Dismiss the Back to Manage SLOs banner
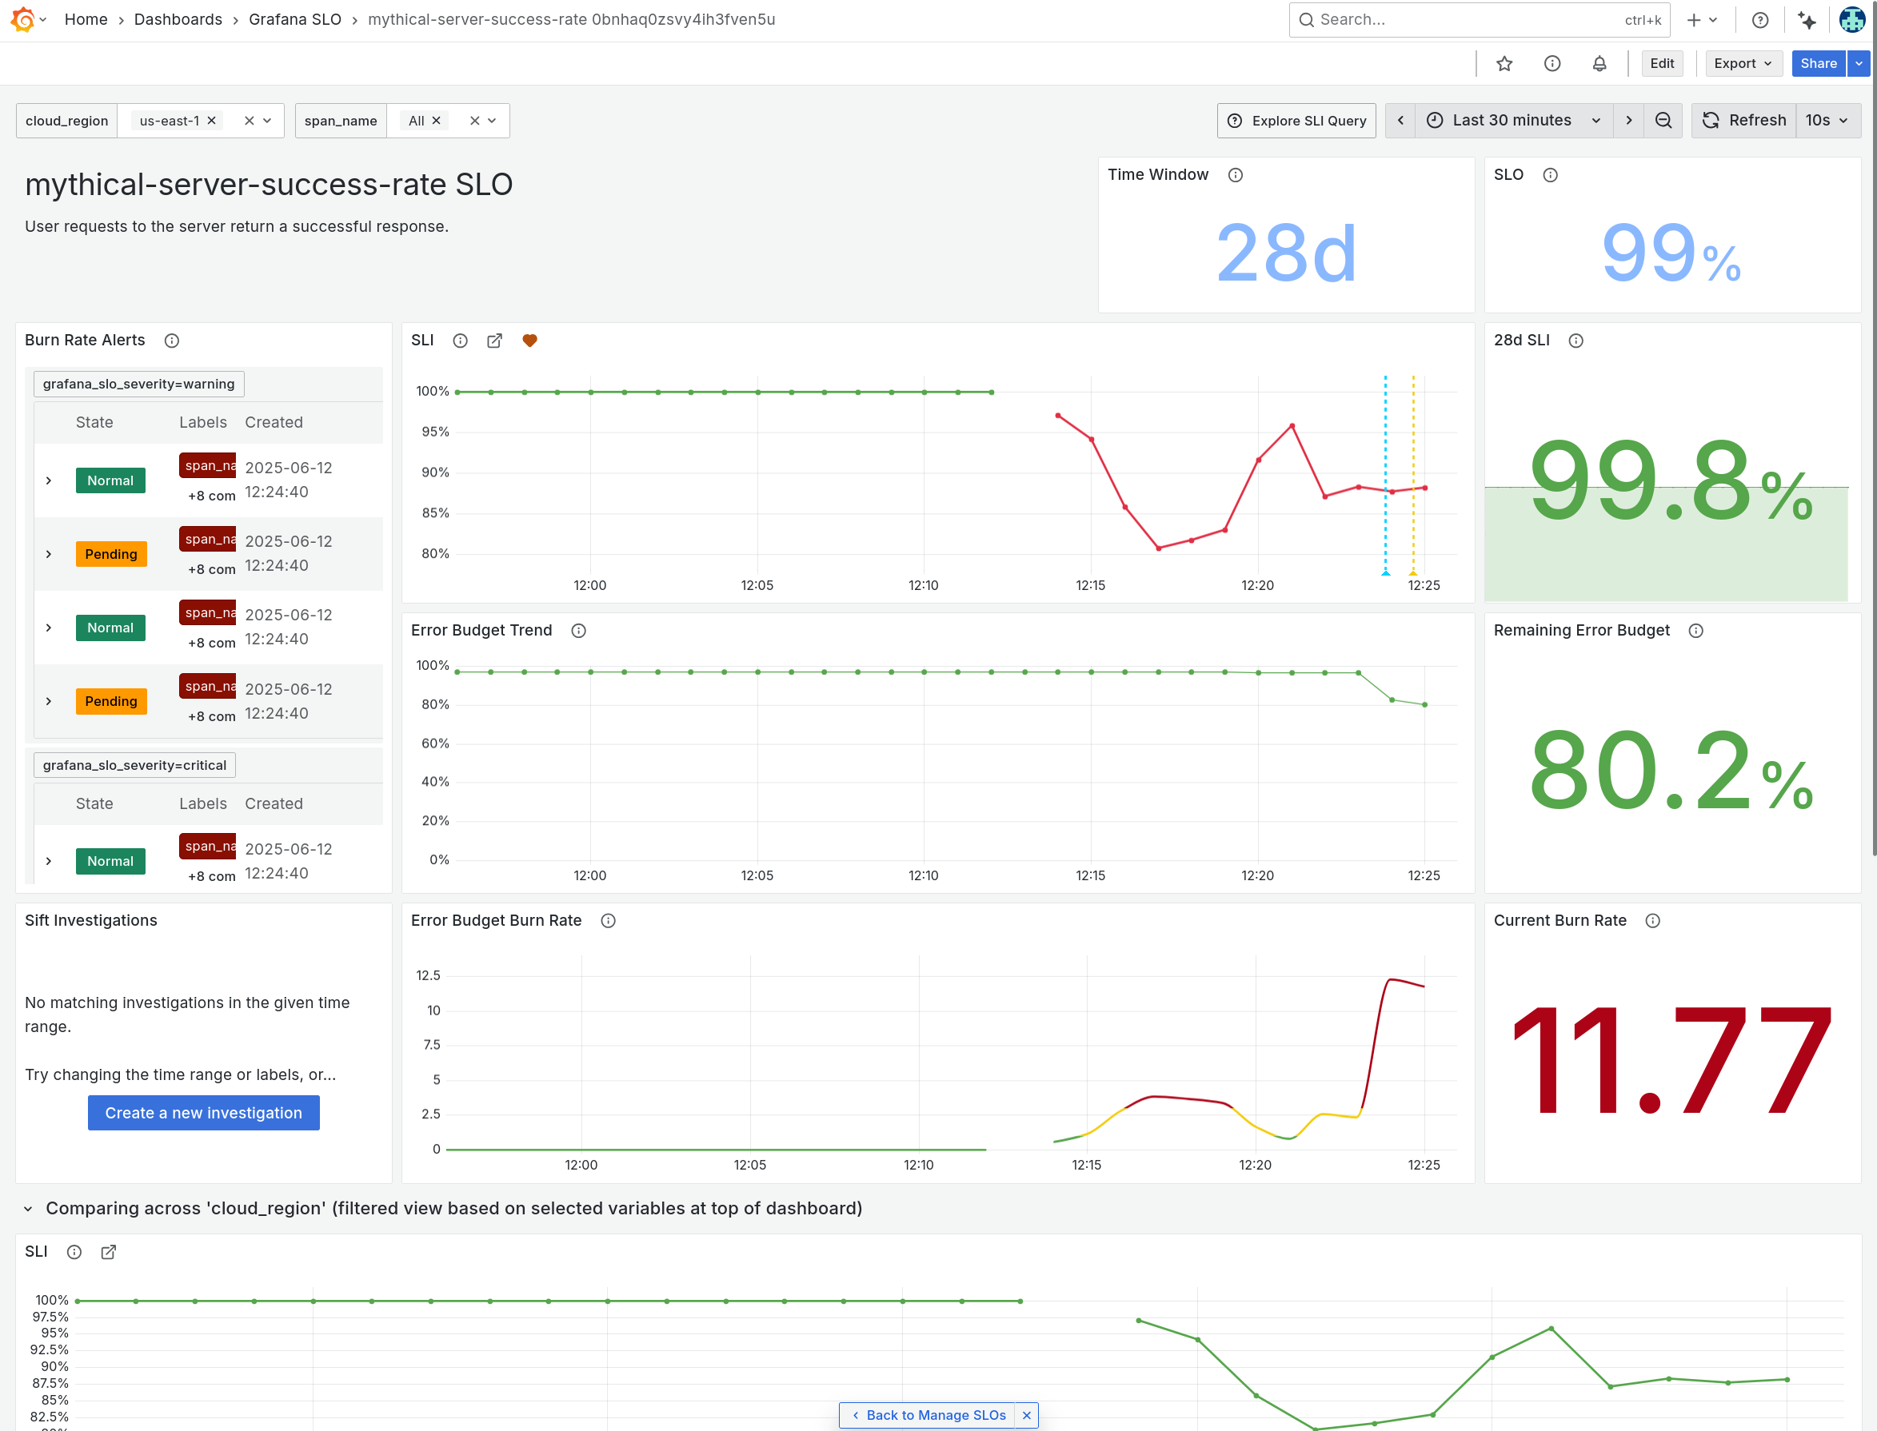 point(1026,1415)
